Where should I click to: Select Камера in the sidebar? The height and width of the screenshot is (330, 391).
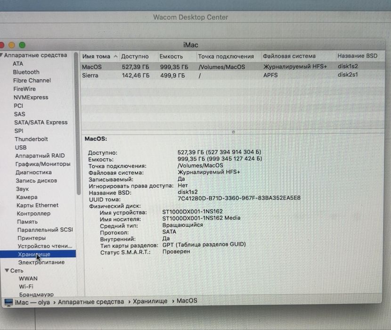click(27, 197)
